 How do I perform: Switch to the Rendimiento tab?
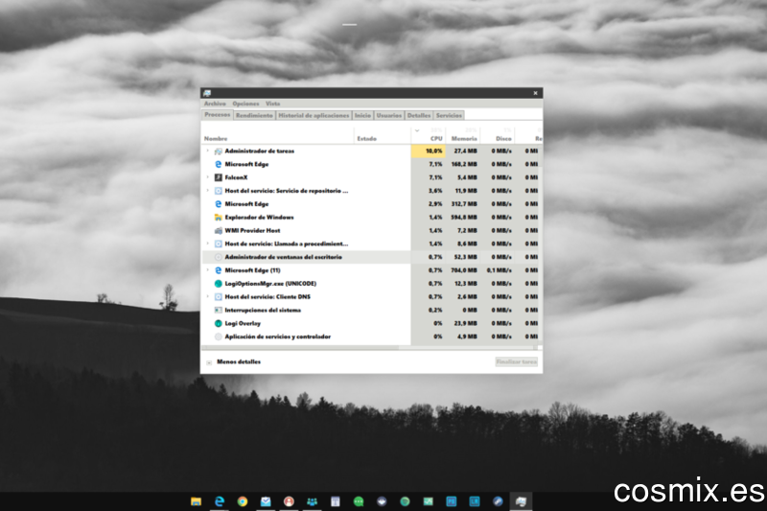tap(254, 115)
